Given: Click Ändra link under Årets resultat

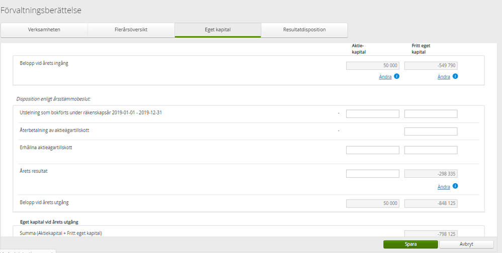Looking at the screenshot, I should tap(444, 187).
